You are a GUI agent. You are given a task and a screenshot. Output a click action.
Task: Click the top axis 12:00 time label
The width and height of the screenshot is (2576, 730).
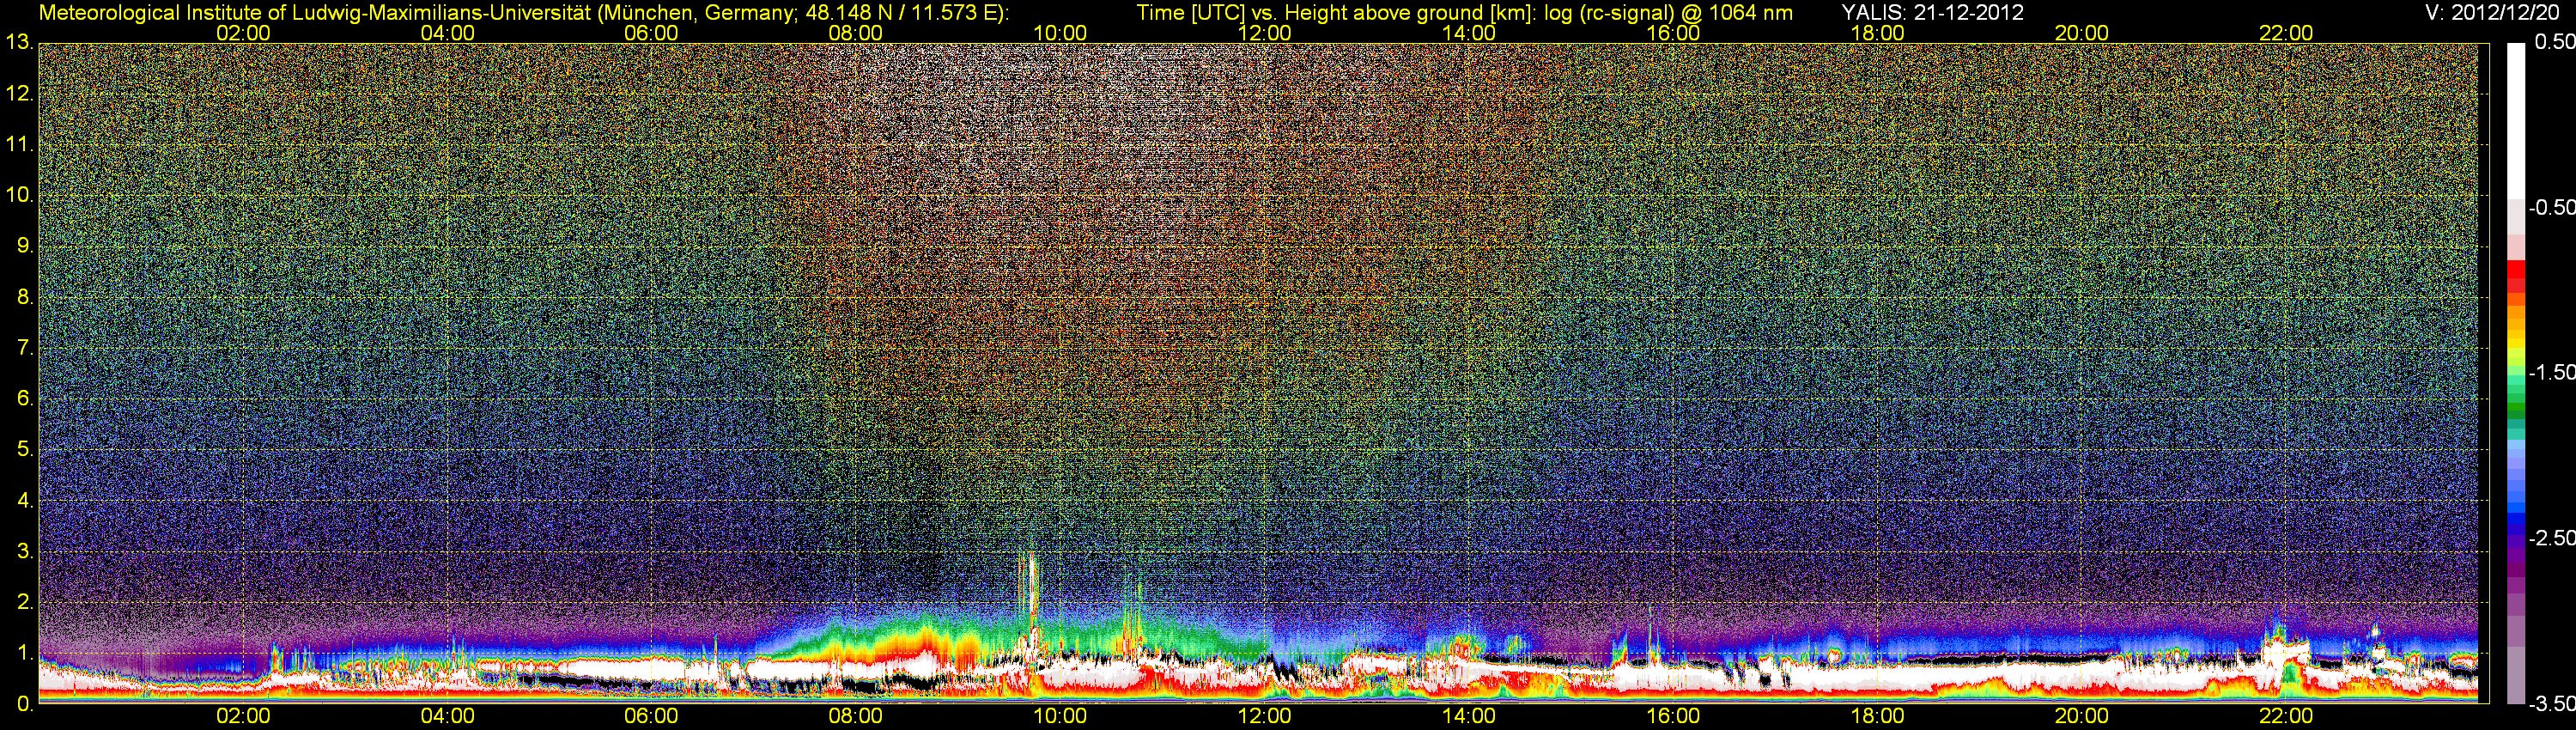(1264, 33)
